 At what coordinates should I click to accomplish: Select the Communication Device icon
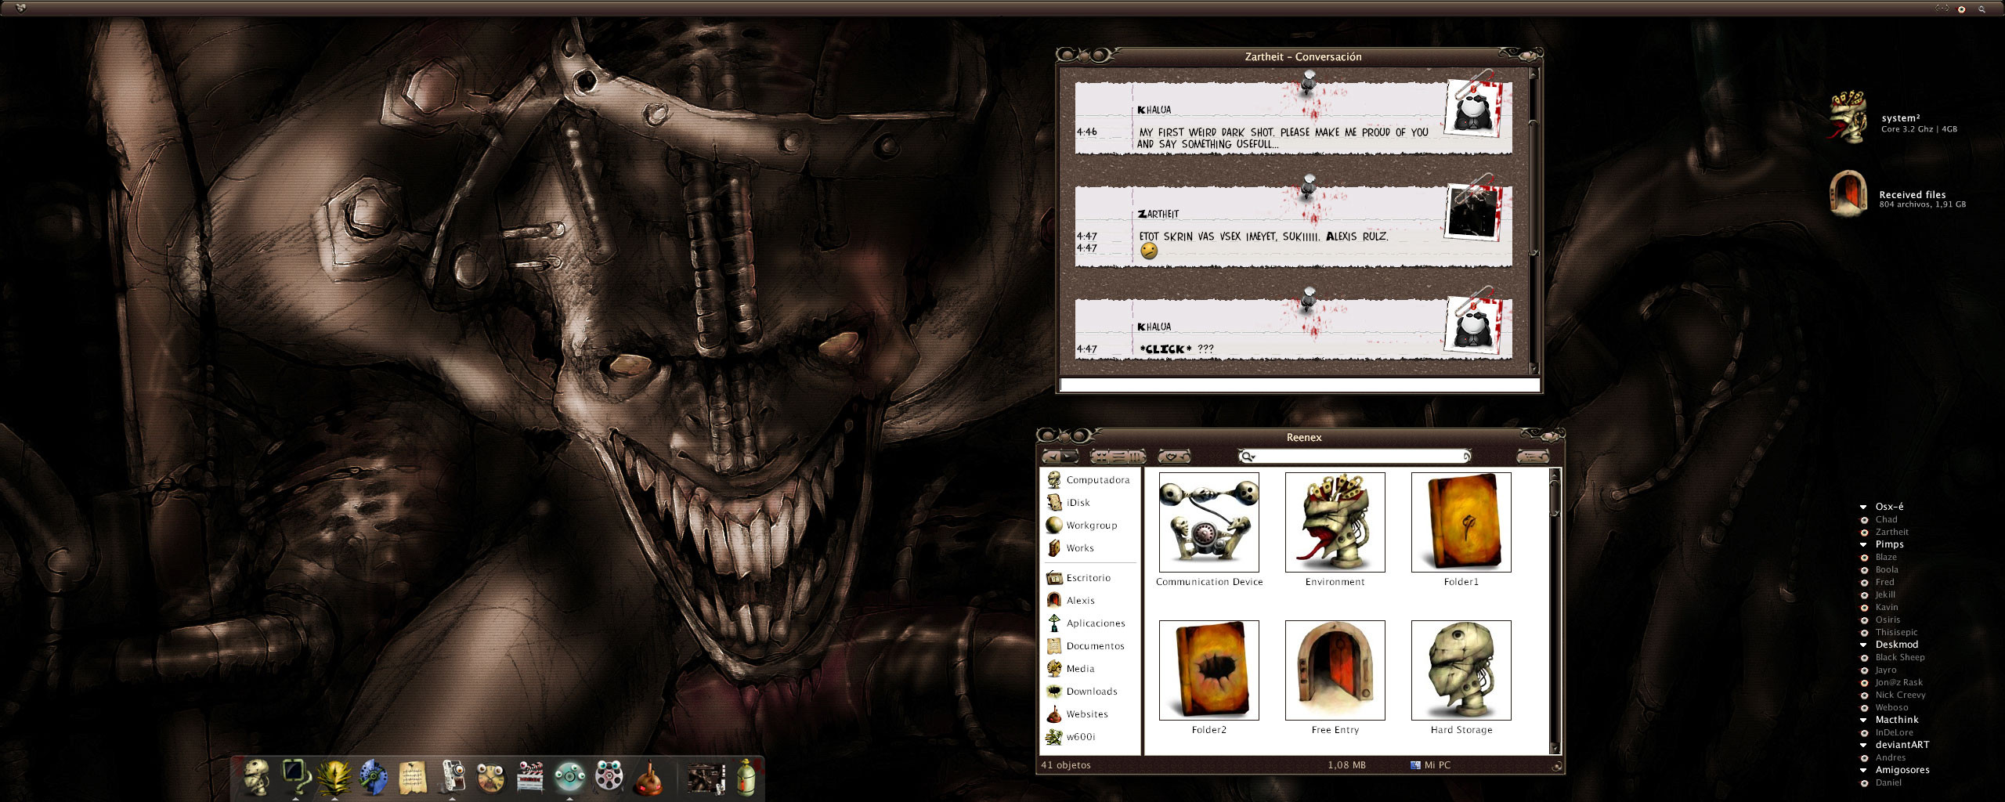tap(1209, 522)
